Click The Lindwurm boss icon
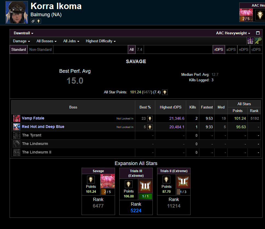Viewport: 265px width, 229px height. (17, 144)
